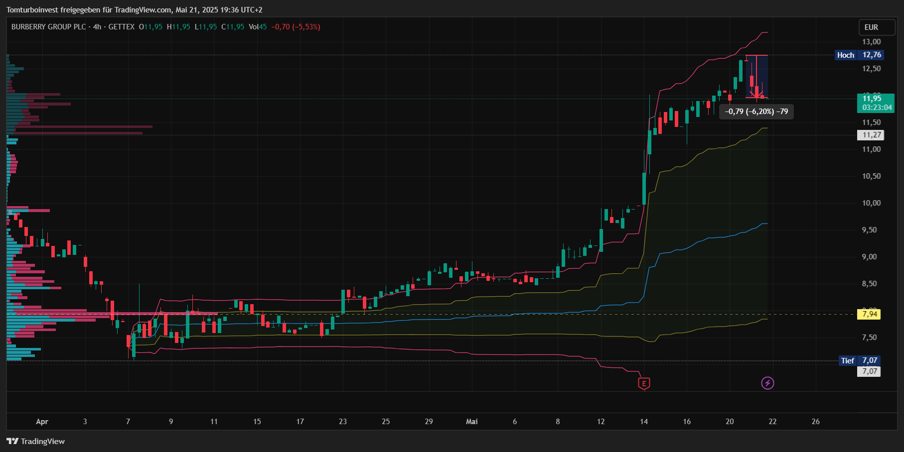
Task: Click the Tief 7,07 price label
Action: tap(859, 360)
